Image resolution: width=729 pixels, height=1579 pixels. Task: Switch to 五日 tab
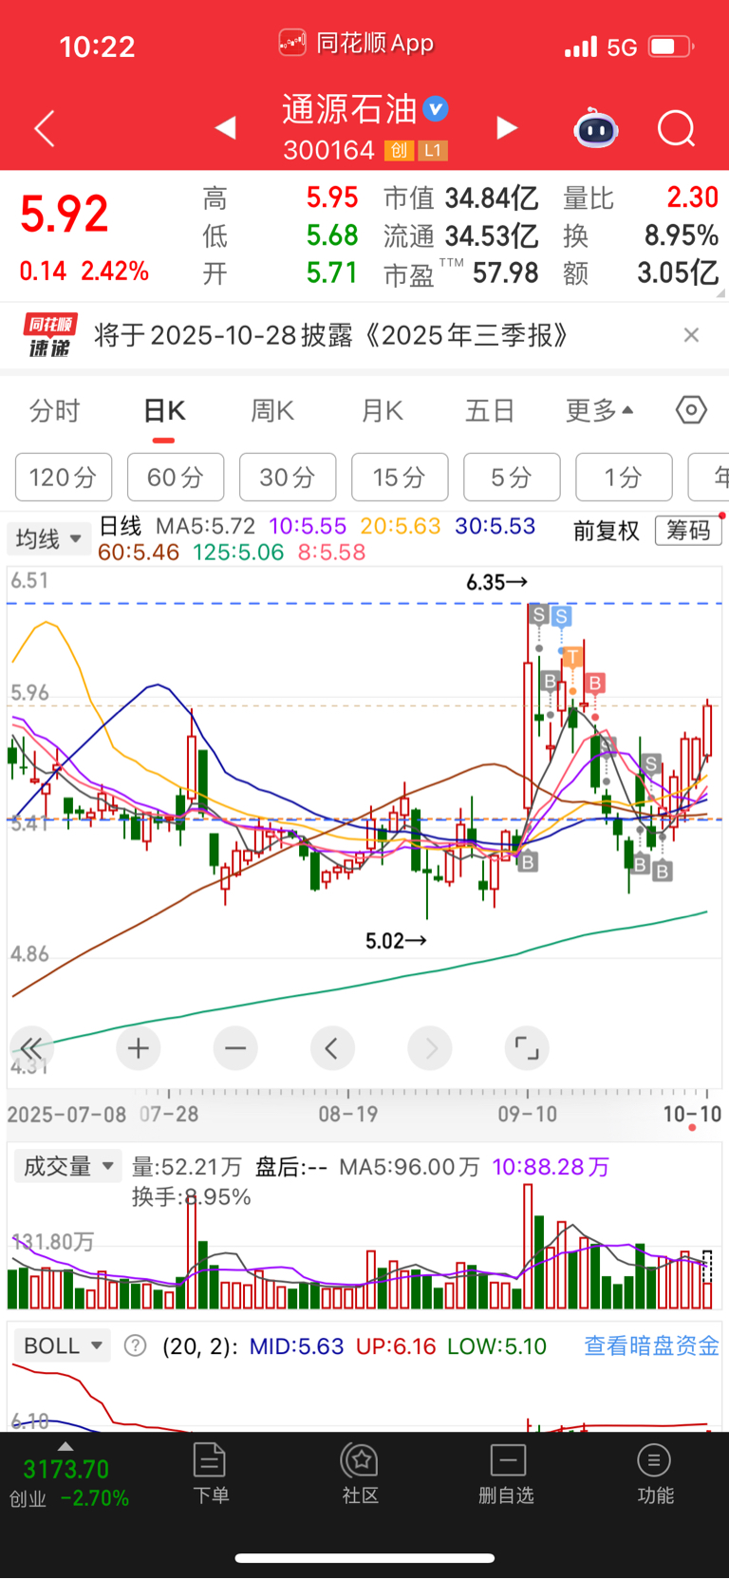(490, 411)
